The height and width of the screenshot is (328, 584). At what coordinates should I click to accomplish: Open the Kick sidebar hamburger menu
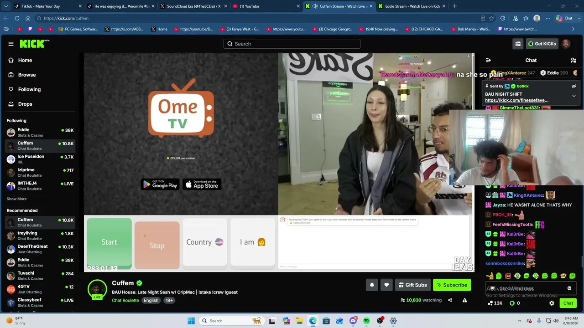point(11,44)
